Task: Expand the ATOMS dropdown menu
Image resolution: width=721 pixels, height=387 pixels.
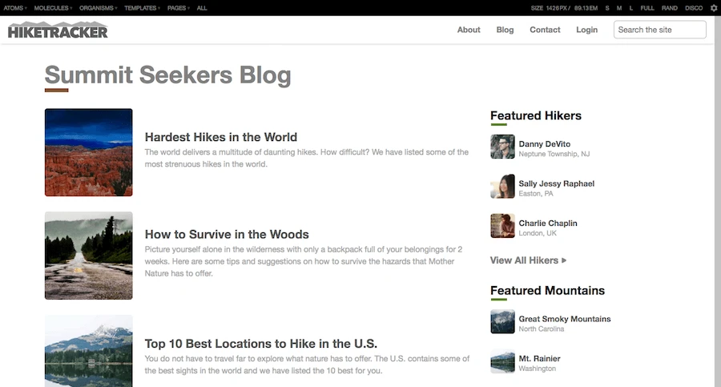Action: click(x=14, y=8)
